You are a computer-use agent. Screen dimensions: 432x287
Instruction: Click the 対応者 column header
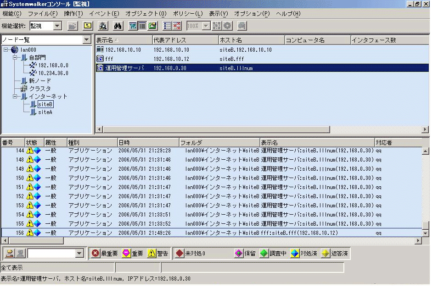398,142
